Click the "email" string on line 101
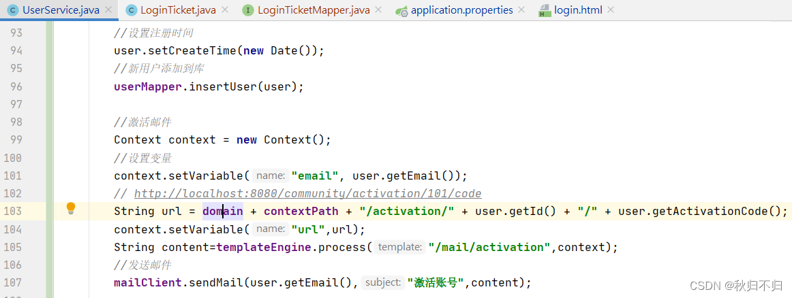Screen dimensions: 792x298 click(315, 176)
